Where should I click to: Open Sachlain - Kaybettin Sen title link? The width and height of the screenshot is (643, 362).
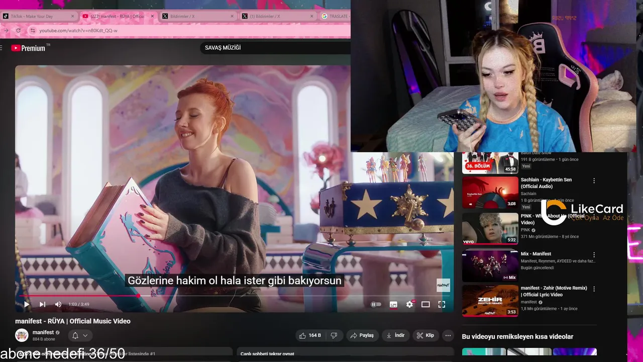(x=546, y=183)
